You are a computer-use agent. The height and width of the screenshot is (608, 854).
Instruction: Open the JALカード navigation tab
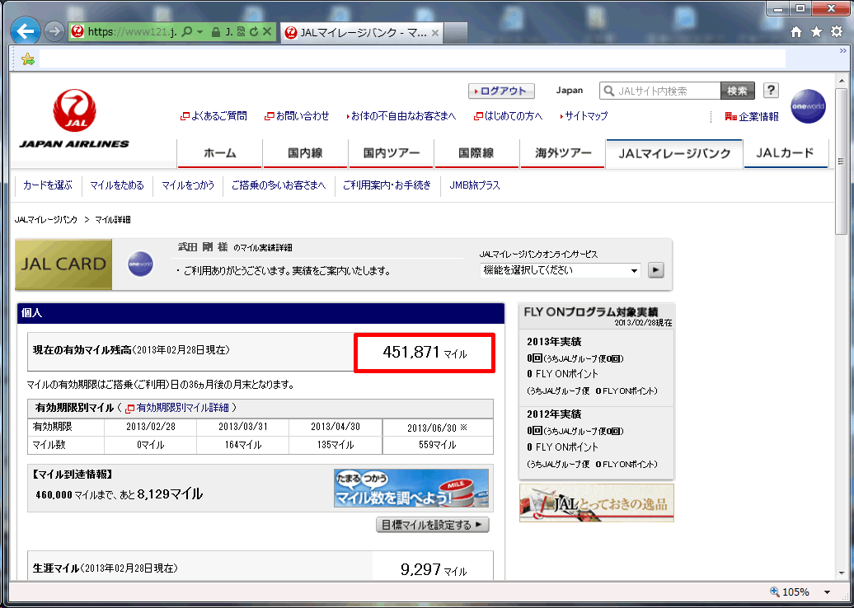click(786, 153)
